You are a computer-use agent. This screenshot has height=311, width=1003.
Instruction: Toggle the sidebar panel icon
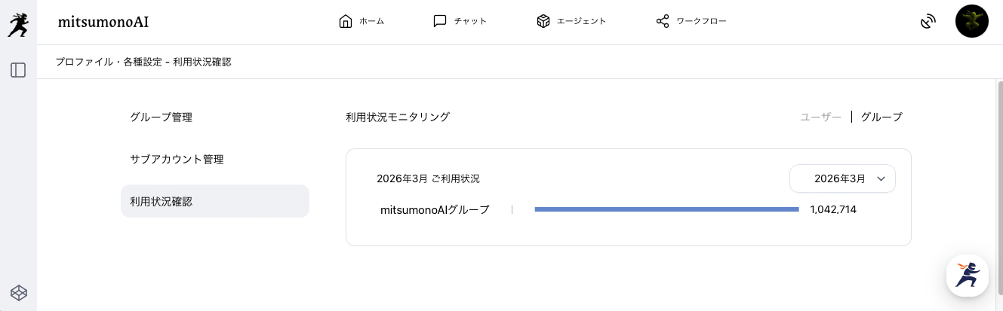pos(18,70)
